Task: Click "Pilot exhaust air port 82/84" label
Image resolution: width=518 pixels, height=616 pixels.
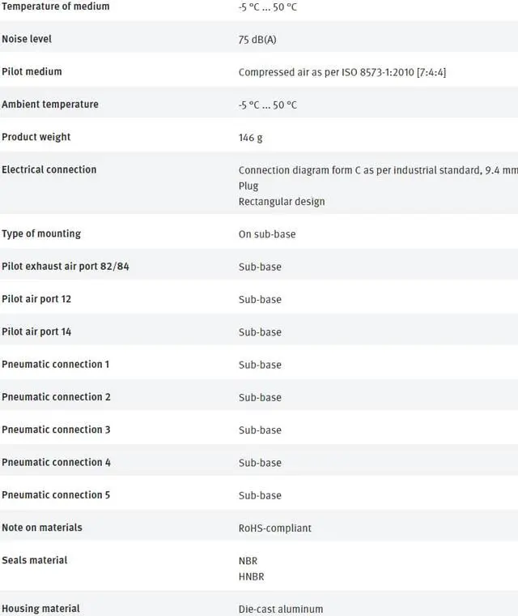Action: [65, 266]
